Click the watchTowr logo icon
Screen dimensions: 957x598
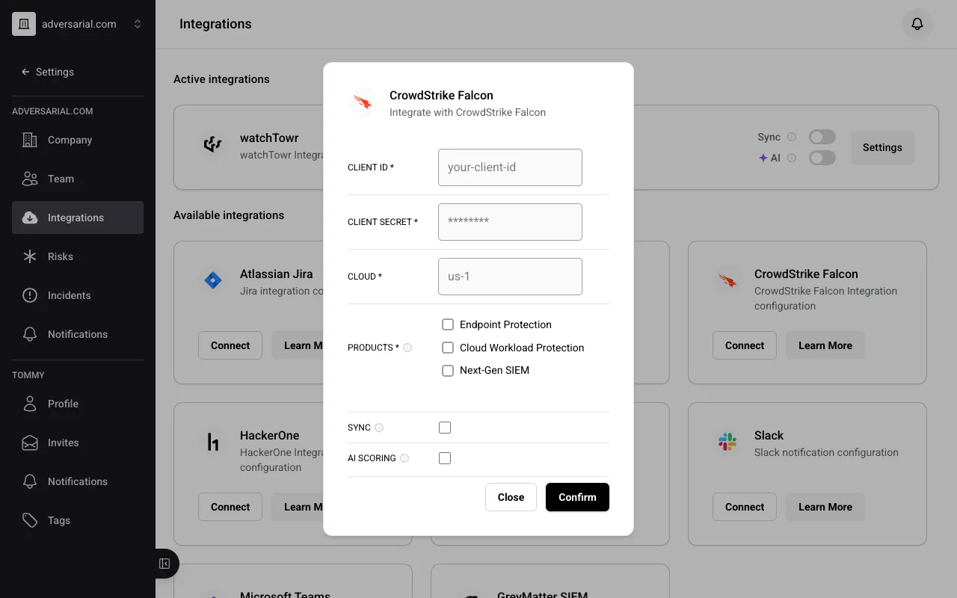pyautogui.click(x=213, y=144)
